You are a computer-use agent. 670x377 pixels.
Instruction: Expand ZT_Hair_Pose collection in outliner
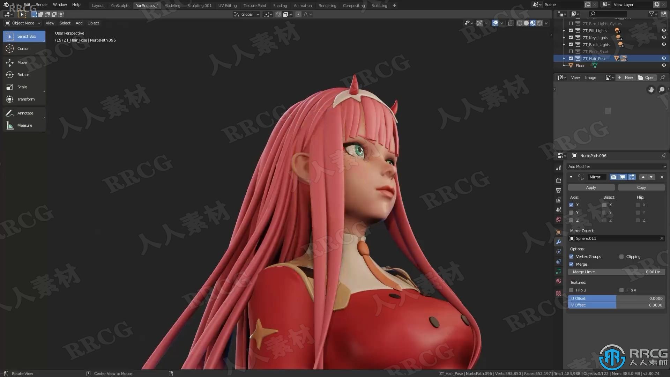pos(564,59)
